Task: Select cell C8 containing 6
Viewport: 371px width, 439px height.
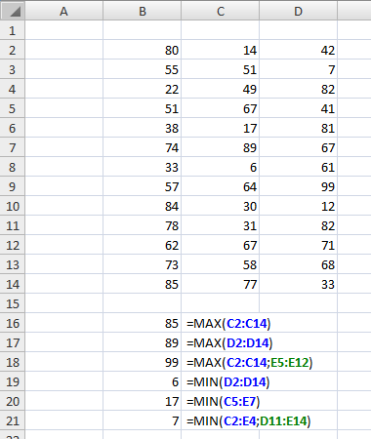Action: click(x=221, y=167)
